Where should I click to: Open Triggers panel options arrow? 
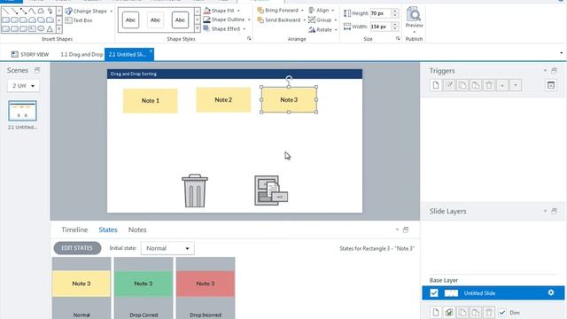pos(545,71)
